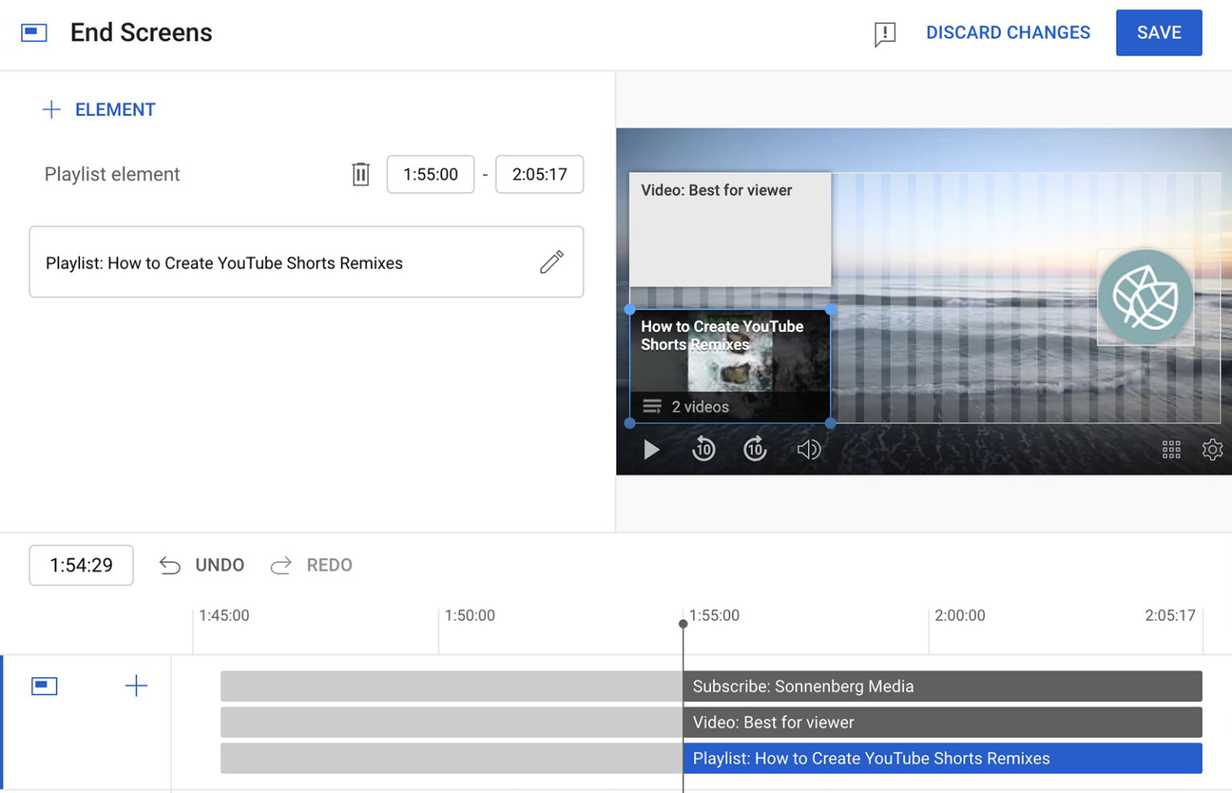Open the player settings gear icon
The image size is (1232, 793).
coord(1211,450)
